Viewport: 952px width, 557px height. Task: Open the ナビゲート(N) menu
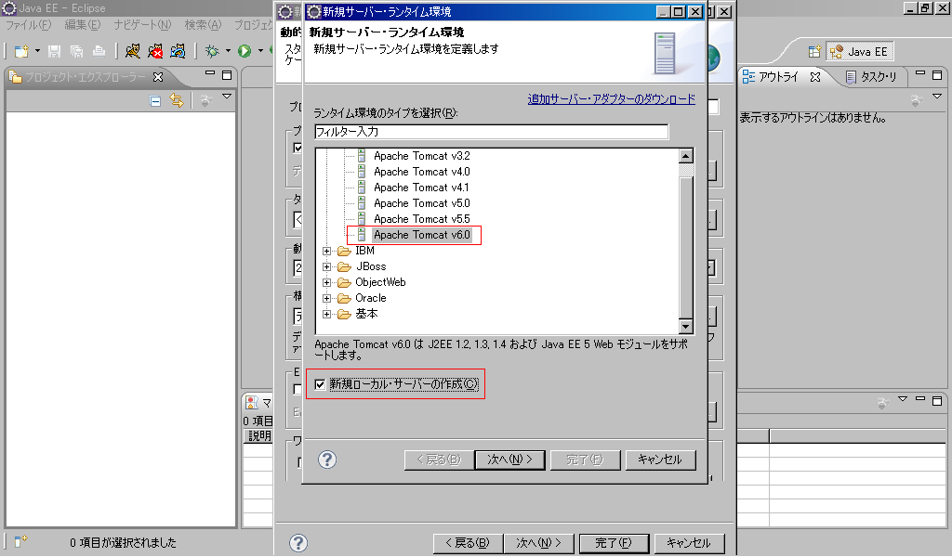(x=142, y=25)
